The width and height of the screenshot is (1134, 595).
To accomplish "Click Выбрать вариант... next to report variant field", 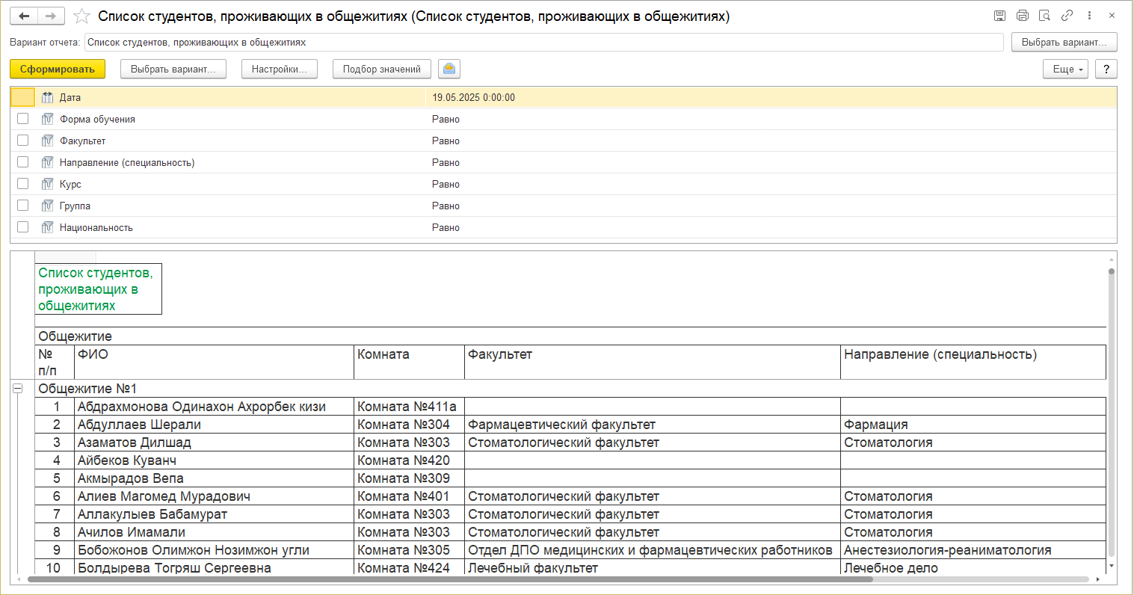I will (1064, 42).
